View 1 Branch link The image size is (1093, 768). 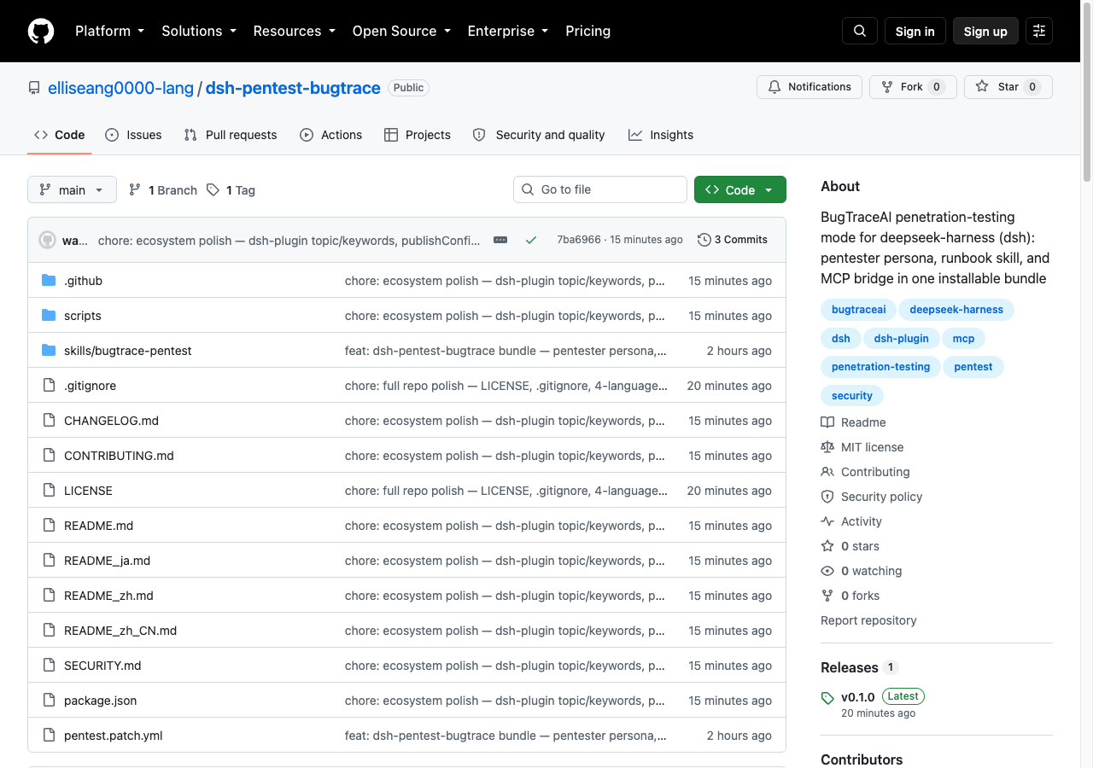pyautogui.click(x=163, y=190)
